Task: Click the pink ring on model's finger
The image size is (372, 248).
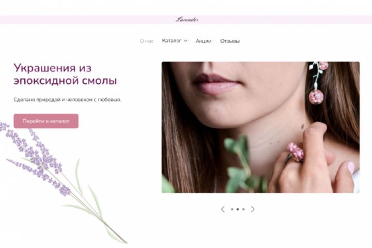Action: 296,152
